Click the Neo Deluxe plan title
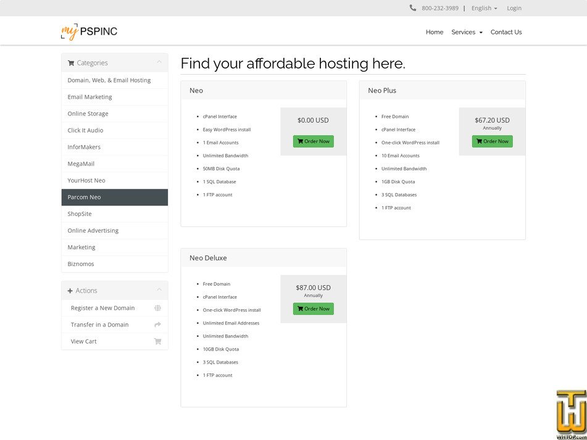Screen dimensions: 587x440 208,258
